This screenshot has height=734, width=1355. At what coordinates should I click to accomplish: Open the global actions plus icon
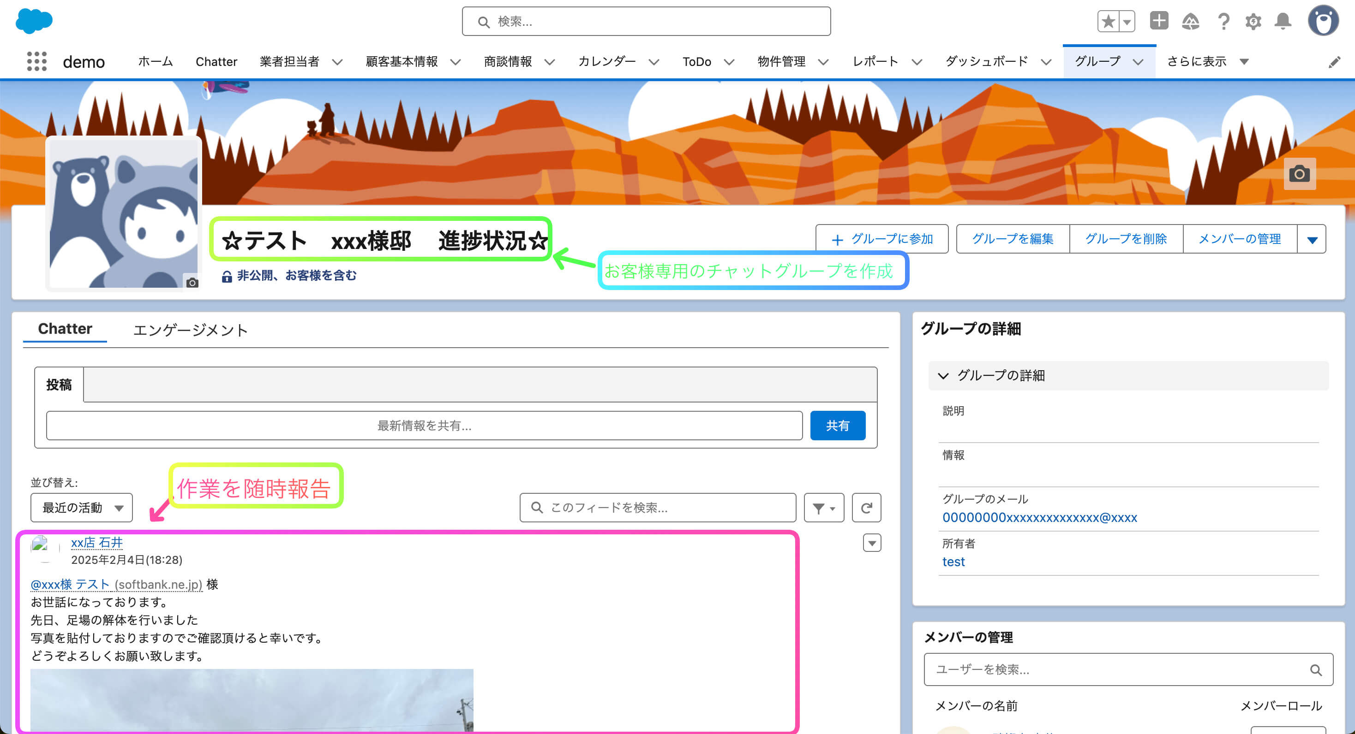(x=1159, y=21)
